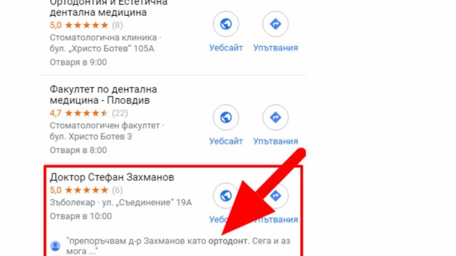This screenshot has width=456, height=256.
Task: Open Факултет по дентална медицина - Пловдив listing title
Action: click(103, 95)
